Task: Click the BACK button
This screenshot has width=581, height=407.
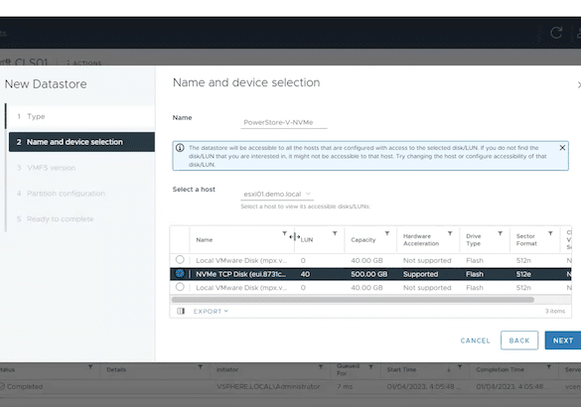Action: click(x=519, y=340)
